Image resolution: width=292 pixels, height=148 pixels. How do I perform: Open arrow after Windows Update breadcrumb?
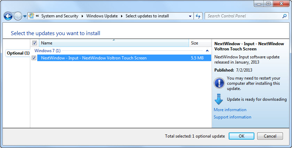tap(122, 16)
